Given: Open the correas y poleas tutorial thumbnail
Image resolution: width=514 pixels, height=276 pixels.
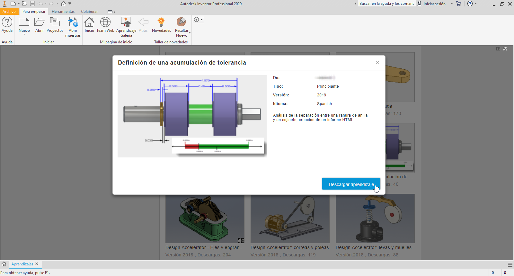Looking at the screenshot, I should (x=290, y=218).
